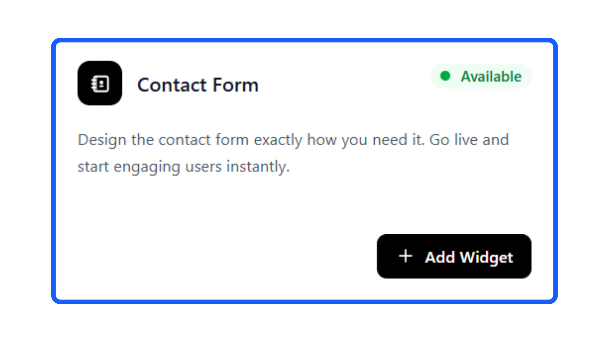Click the word 'Widget' on the button
609x342 pixels.
point(486,257)
